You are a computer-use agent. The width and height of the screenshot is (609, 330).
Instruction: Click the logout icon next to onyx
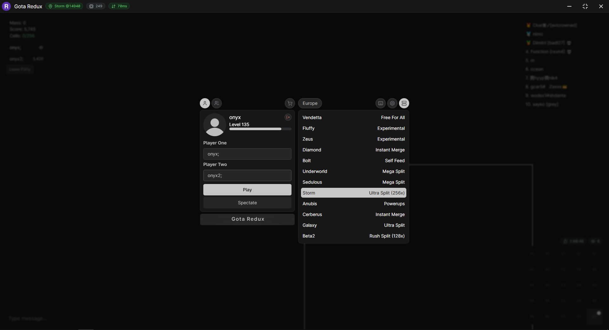pos(288,117)
